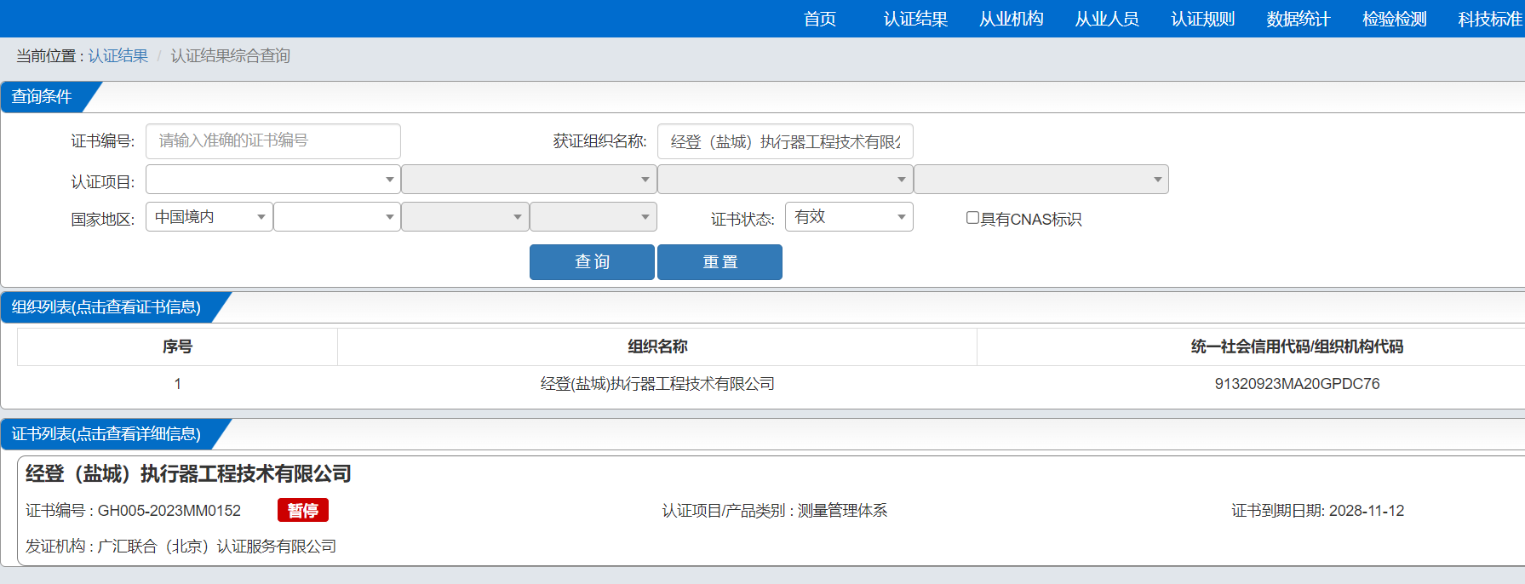Expand the third 认证项目 dropdown

(x=785, y=180)
